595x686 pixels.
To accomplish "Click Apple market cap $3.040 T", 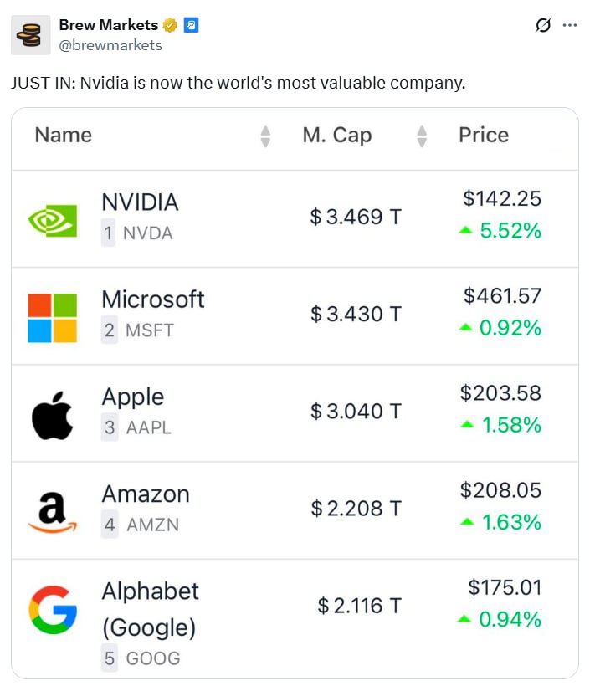I will (x=356, y=412).
